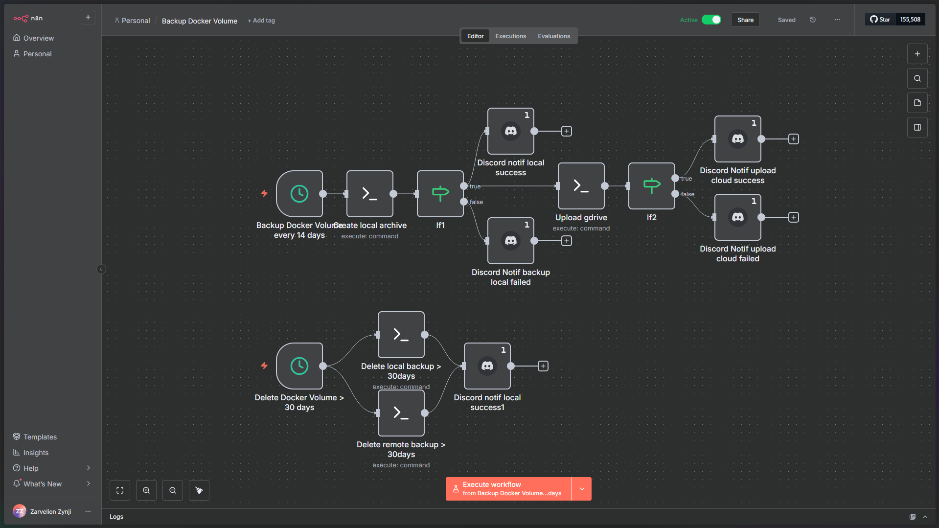Collapse the left sidebar
The height and width of the screenshot is (528, 939).
[x=101, y=269]
